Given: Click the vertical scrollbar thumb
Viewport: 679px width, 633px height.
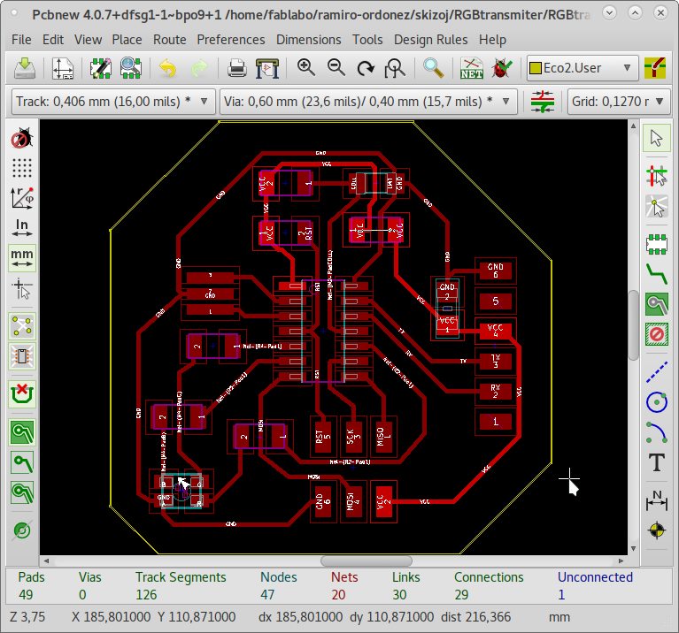Looking at the screenshot, I should click(633, 324).
